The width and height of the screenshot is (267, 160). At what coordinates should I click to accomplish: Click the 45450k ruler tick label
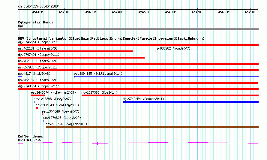[x=144, y=12]
